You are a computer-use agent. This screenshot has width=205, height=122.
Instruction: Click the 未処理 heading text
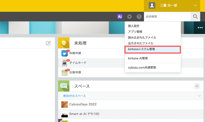[80, 43]
